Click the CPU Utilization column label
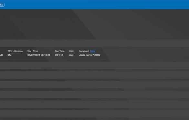This screenshot has width=189, height=120. point(15,51)
